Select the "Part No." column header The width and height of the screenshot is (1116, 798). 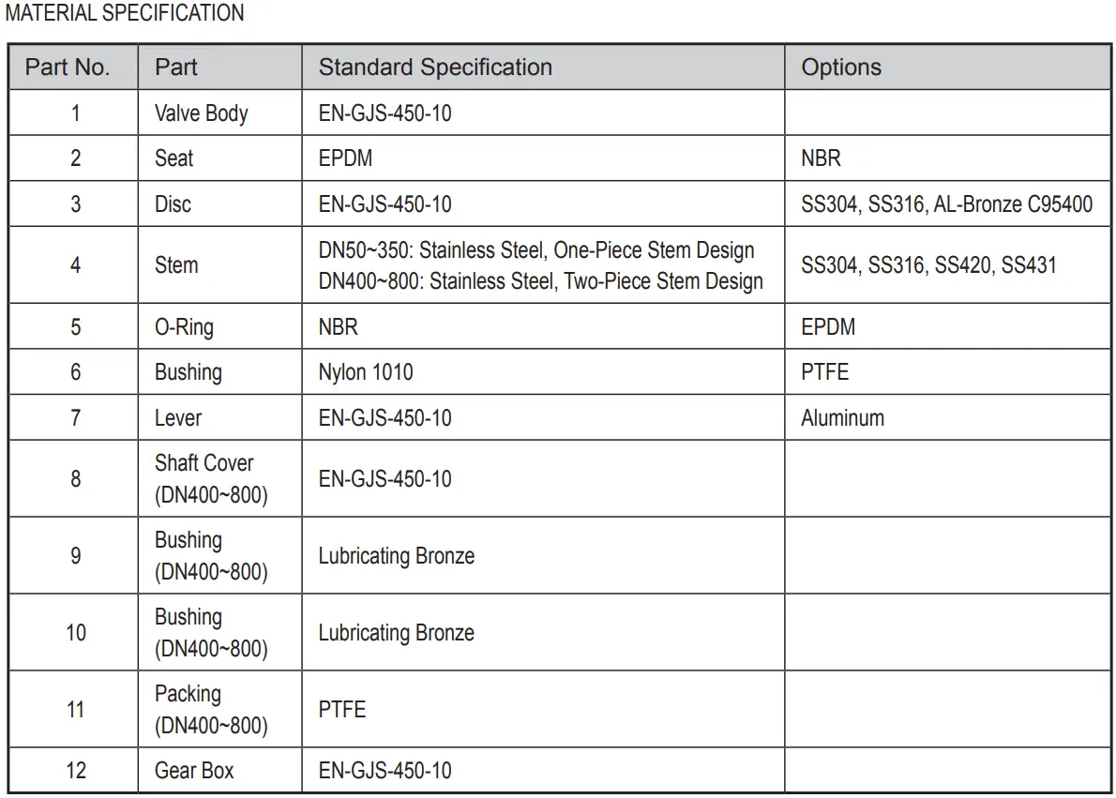[68, 68]
